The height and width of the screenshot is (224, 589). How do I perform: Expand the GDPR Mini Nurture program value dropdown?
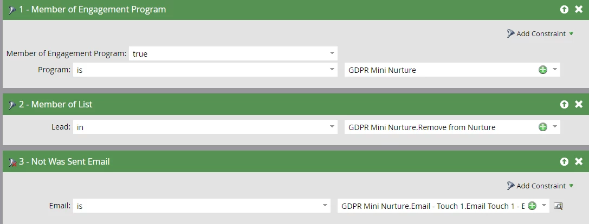click(554, 70)
